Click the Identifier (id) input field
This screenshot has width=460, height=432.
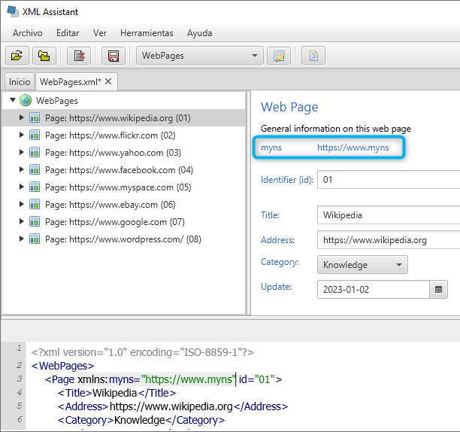tap(388, 180)
